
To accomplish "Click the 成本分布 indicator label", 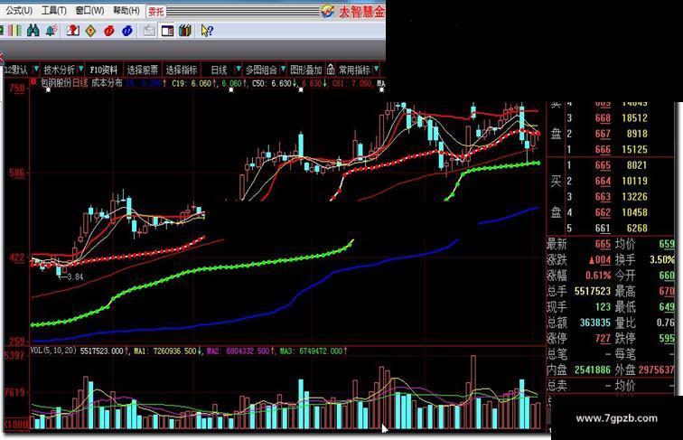I will (x=107, y=83).
